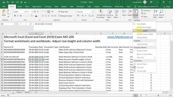Click AutoSum button

tap(145, 11)
